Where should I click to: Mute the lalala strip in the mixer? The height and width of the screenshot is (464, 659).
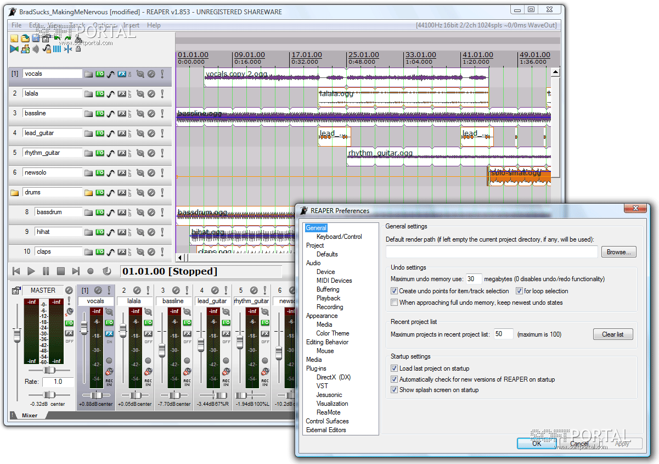[x=137, y=290]
